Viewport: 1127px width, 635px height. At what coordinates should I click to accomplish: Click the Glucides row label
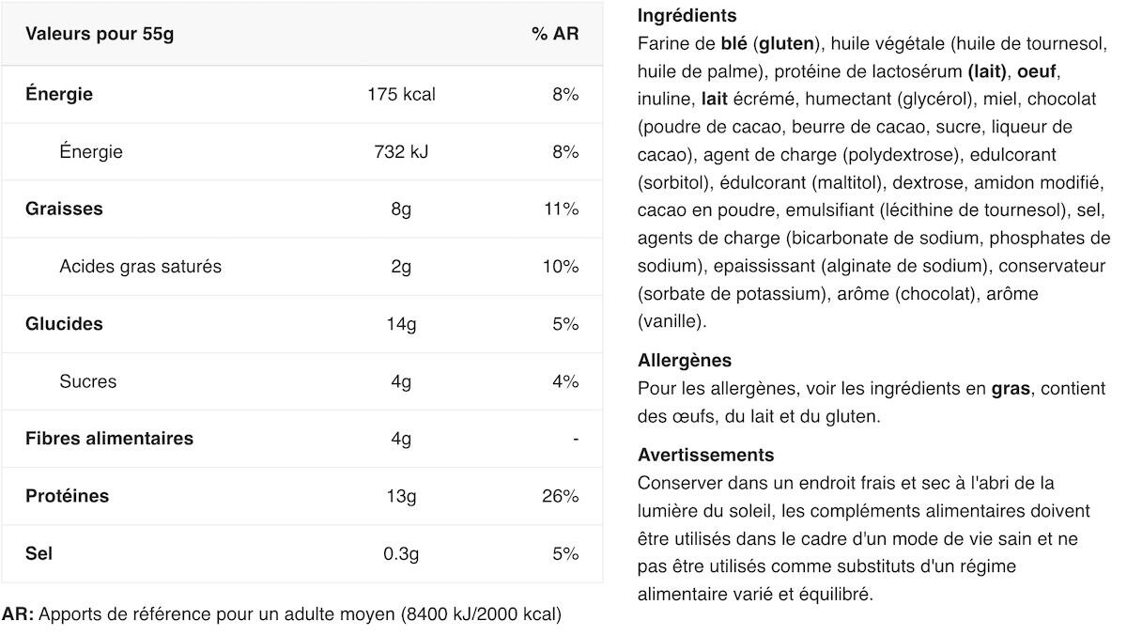[64, 324]
